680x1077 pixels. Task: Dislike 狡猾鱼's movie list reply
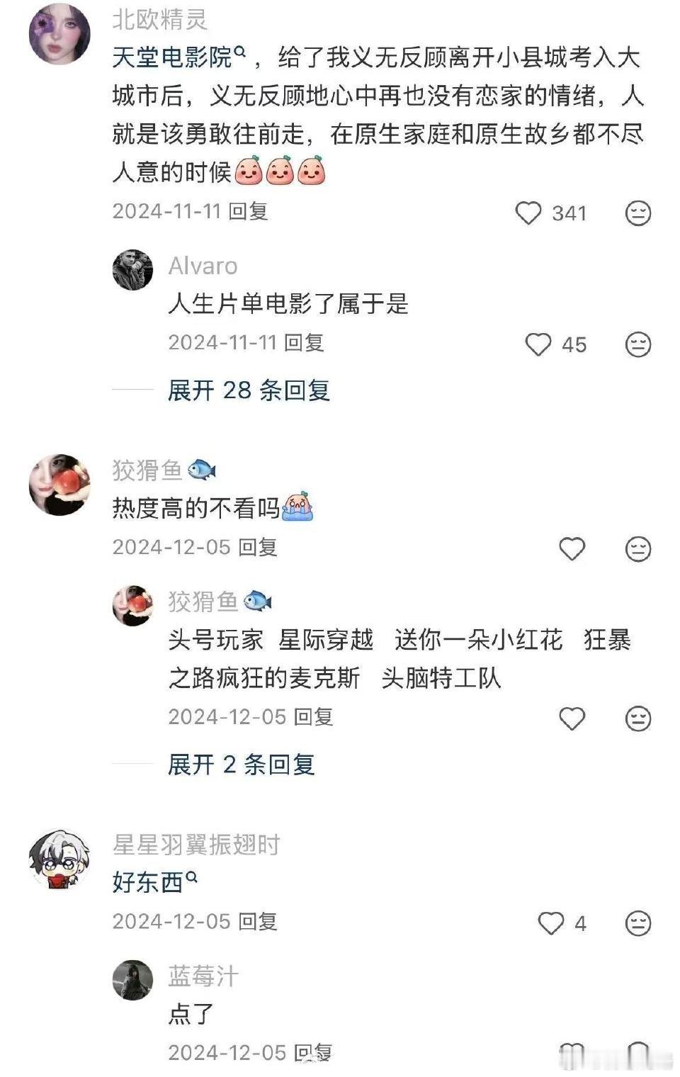tap(638, 718)
